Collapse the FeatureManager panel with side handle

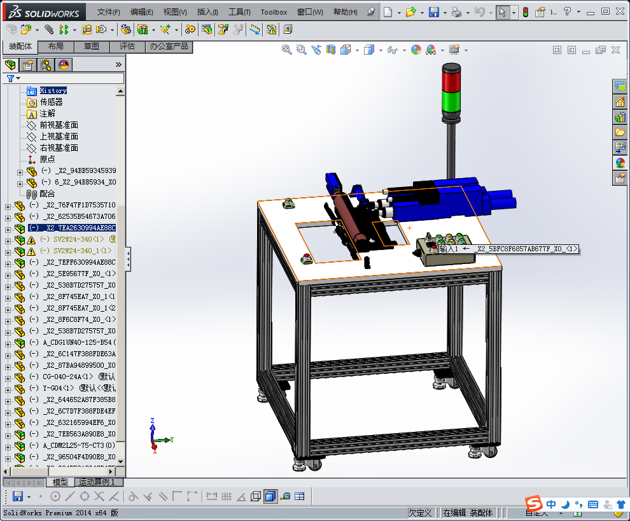point(128,260)
